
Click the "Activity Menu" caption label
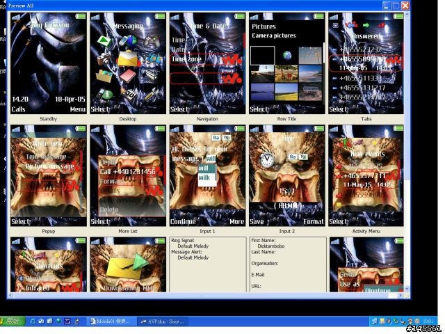pos(366,231)
